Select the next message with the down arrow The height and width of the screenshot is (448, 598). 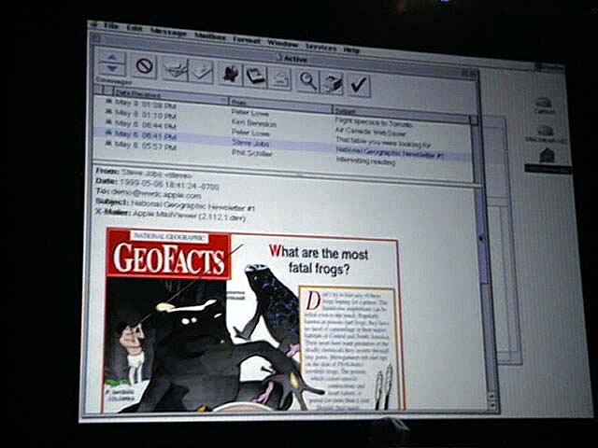click(x=111, y=68)
